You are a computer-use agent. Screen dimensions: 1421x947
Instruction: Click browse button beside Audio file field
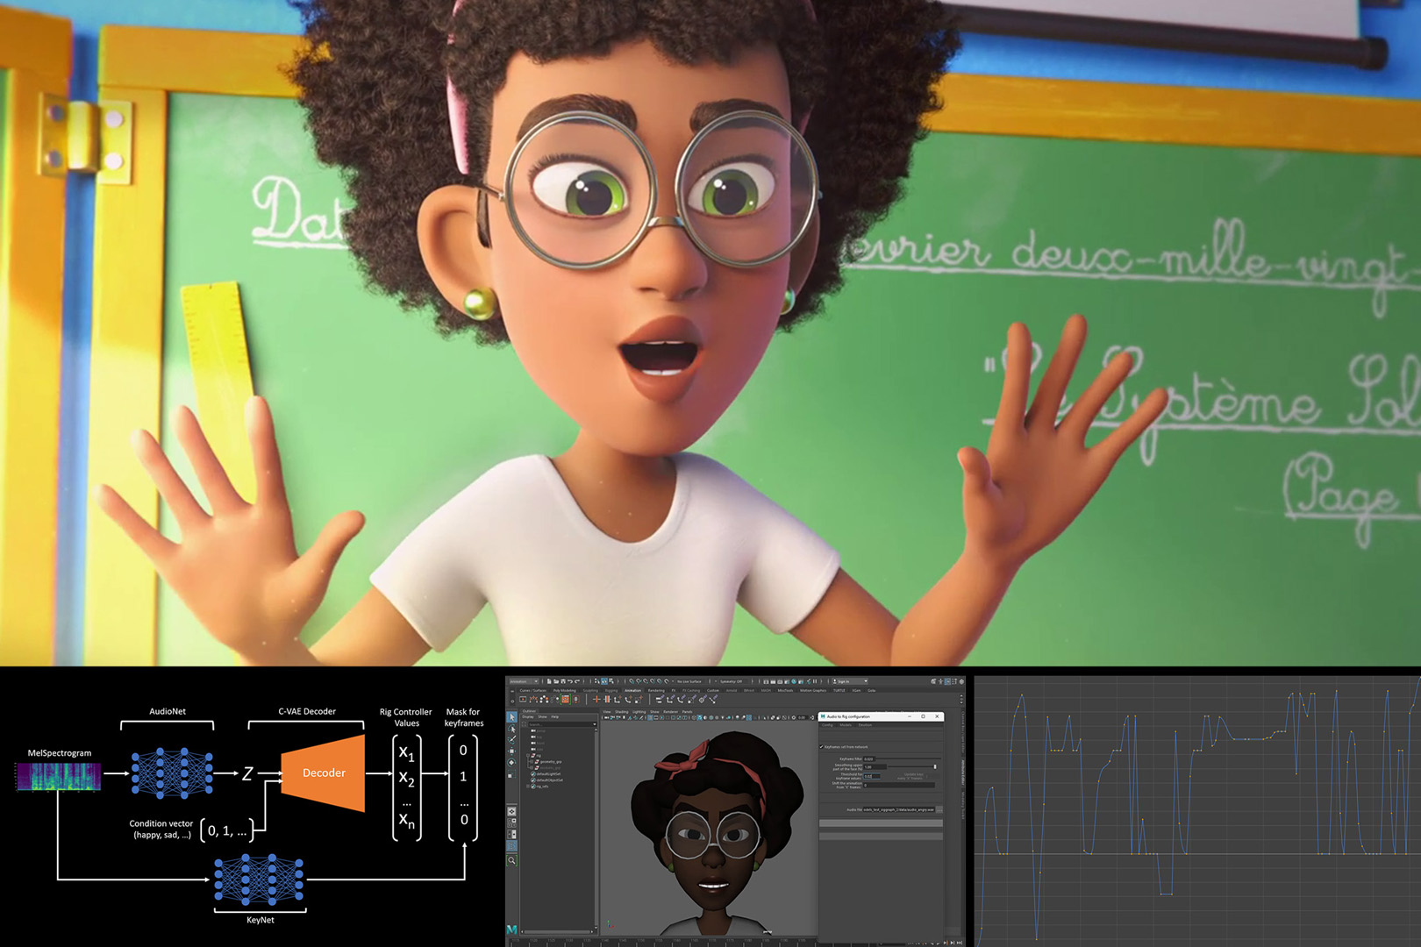tap(939, 809)
